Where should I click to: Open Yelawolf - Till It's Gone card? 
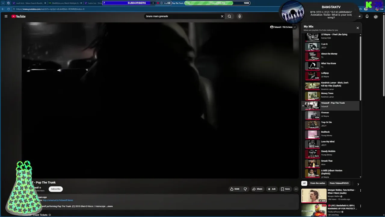tap(282, 27)
